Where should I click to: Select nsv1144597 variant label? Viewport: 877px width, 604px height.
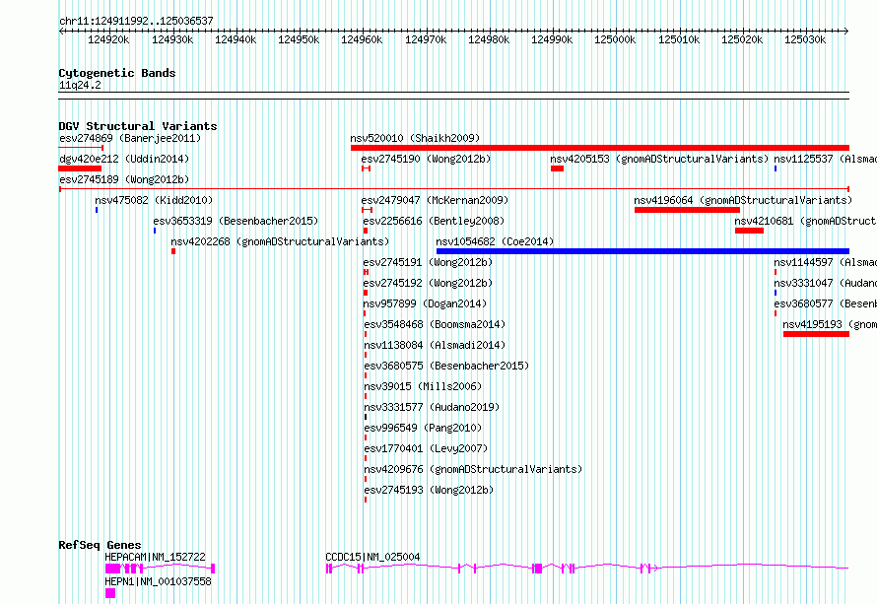(826, 262)
